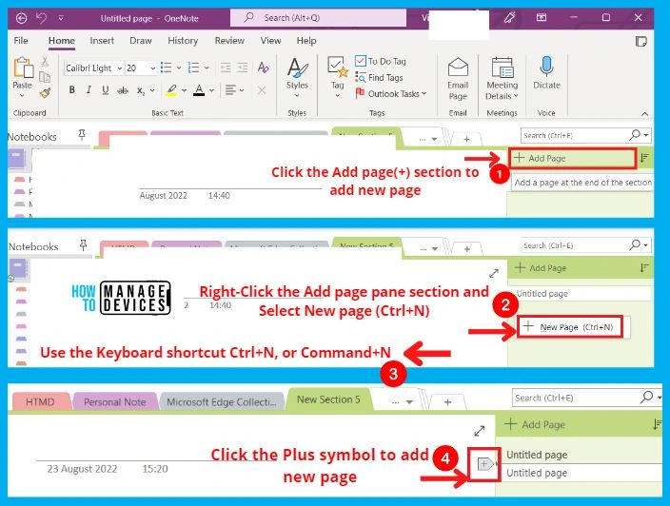The width and height of the screenshot is (670, 506).
Task: Pin the Notebooks pane in top panel
Action: [x=82, y=135]
